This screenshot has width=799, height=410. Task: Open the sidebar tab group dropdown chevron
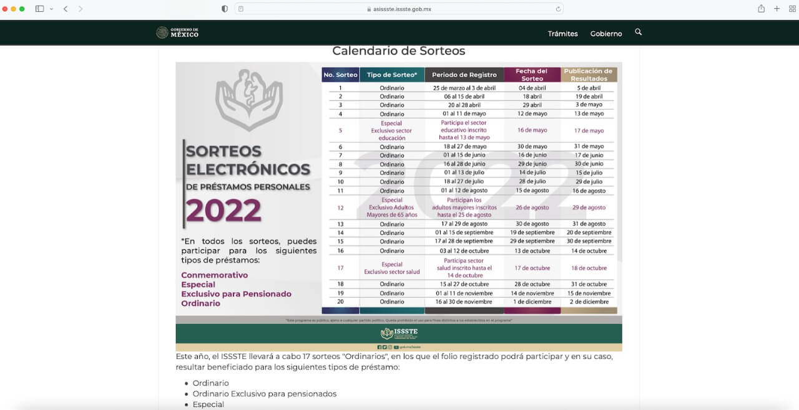(51, 9)
